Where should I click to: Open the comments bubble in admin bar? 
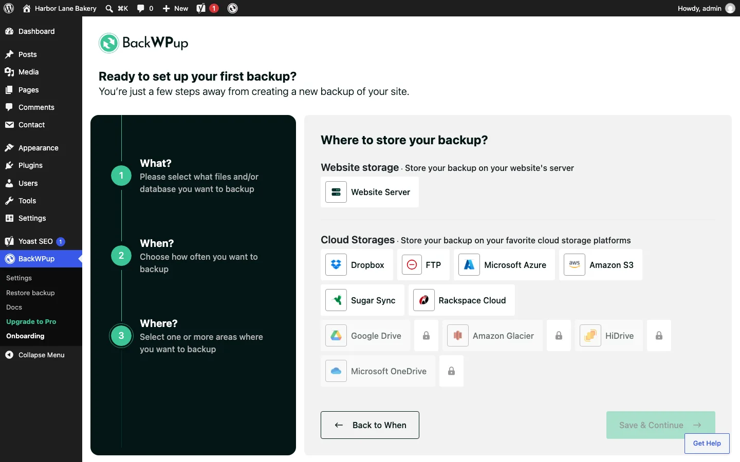(x=145, y=8)
